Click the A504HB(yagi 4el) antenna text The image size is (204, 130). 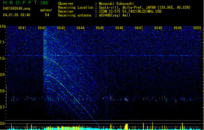(x=114, y=15)
